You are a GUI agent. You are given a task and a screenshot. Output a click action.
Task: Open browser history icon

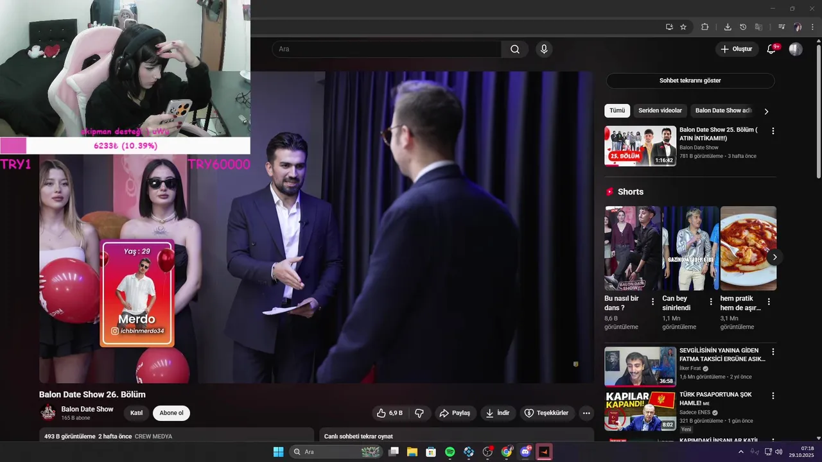[x=743, y=27]
